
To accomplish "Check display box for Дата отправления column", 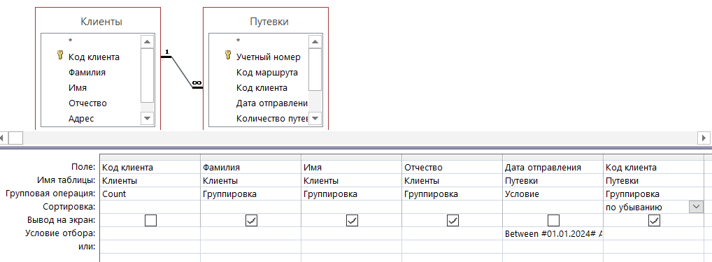I will click(x=553, y=221).
